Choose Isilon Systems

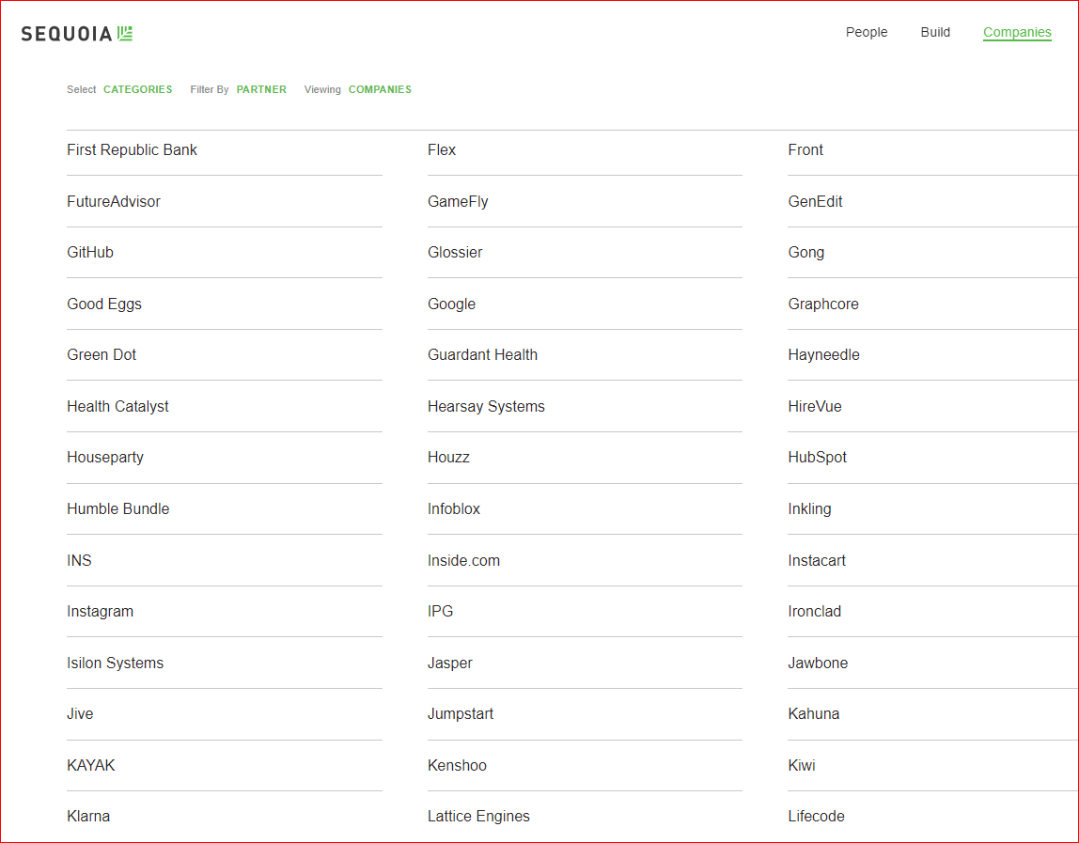pos(115,663)
